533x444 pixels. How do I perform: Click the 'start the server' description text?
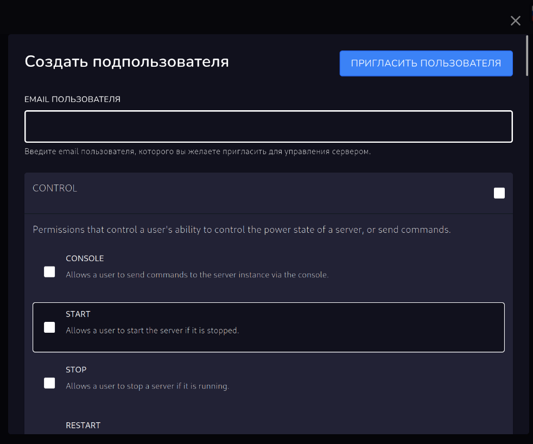[152, 330]
